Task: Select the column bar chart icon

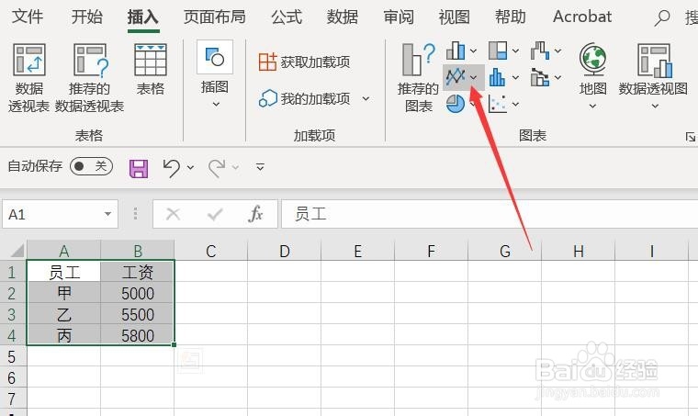Action: [456, 51]
